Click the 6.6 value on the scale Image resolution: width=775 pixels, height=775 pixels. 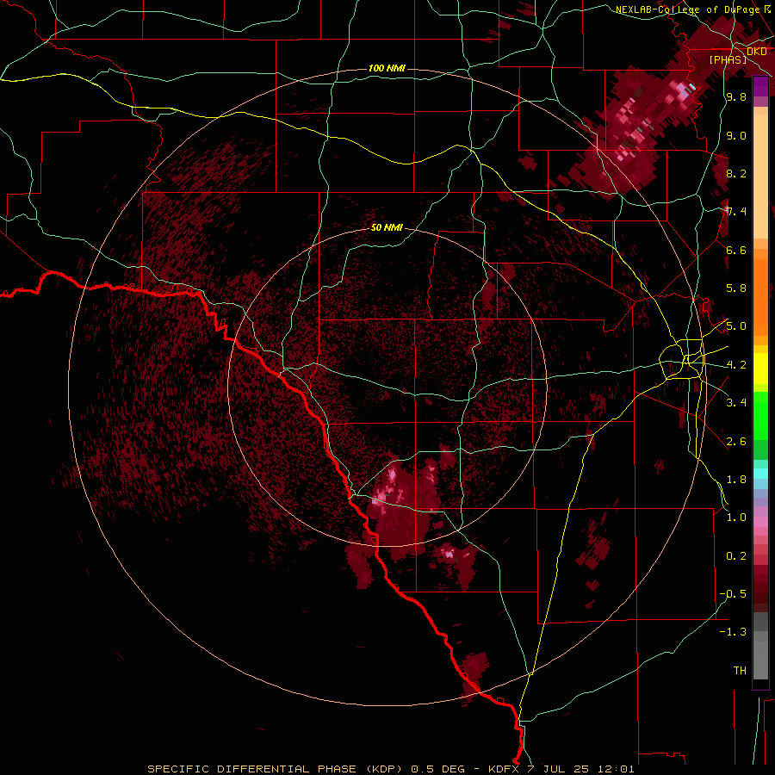(x=736, y=250)
